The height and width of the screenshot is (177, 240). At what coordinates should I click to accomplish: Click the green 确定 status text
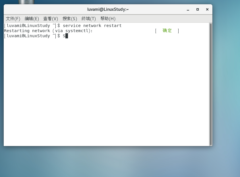click(167, 31)
